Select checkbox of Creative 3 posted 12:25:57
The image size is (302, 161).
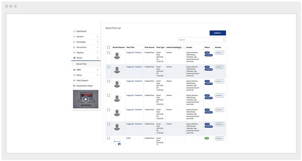(109, 96)
